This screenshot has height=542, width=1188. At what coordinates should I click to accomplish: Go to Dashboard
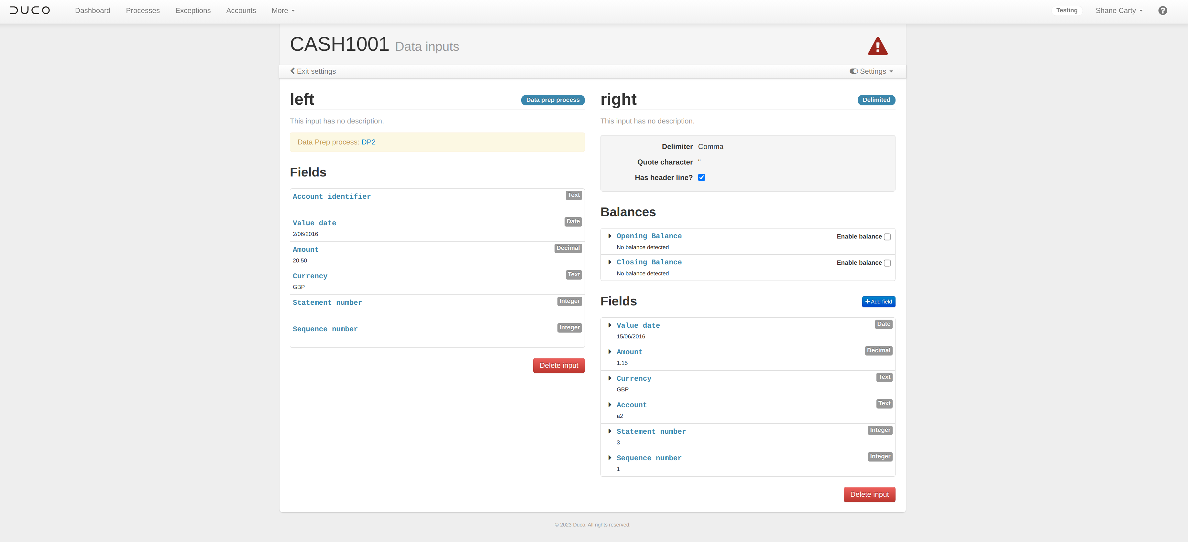(93, 11)
